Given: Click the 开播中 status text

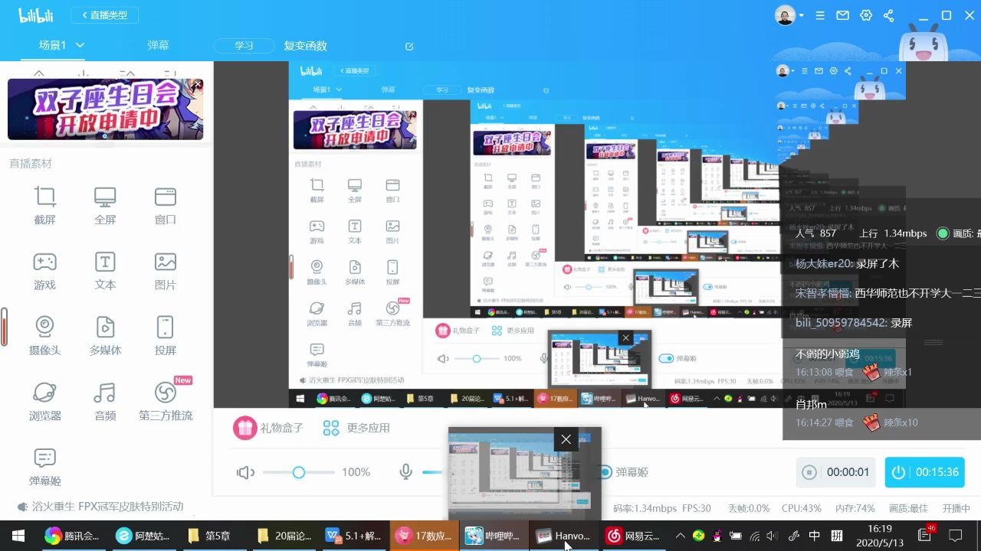Looking at the screenshot, I should [x=956, y=508].
